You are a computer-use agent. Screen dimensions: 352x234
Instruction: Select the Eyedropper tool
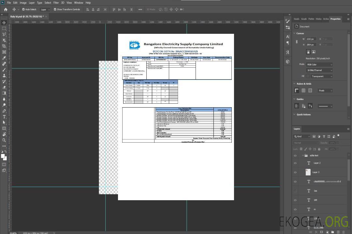click(4, 58)
